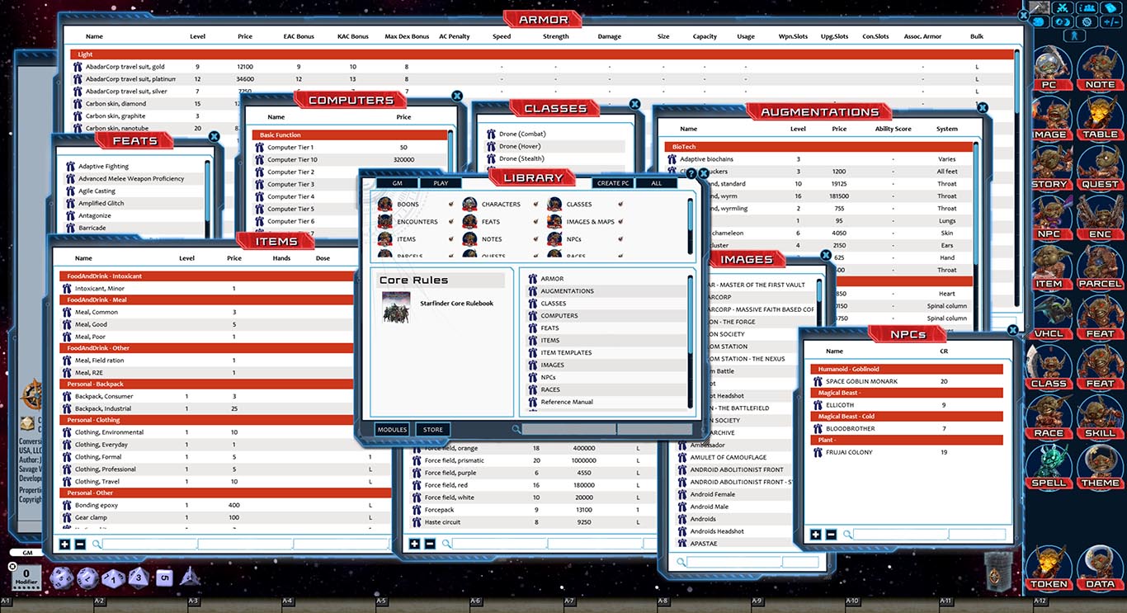Open the CREATE PC tab in the Library

point(612,183)
